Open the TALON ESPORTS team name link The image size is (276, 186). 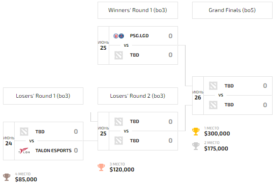click(x=53, y=150)
